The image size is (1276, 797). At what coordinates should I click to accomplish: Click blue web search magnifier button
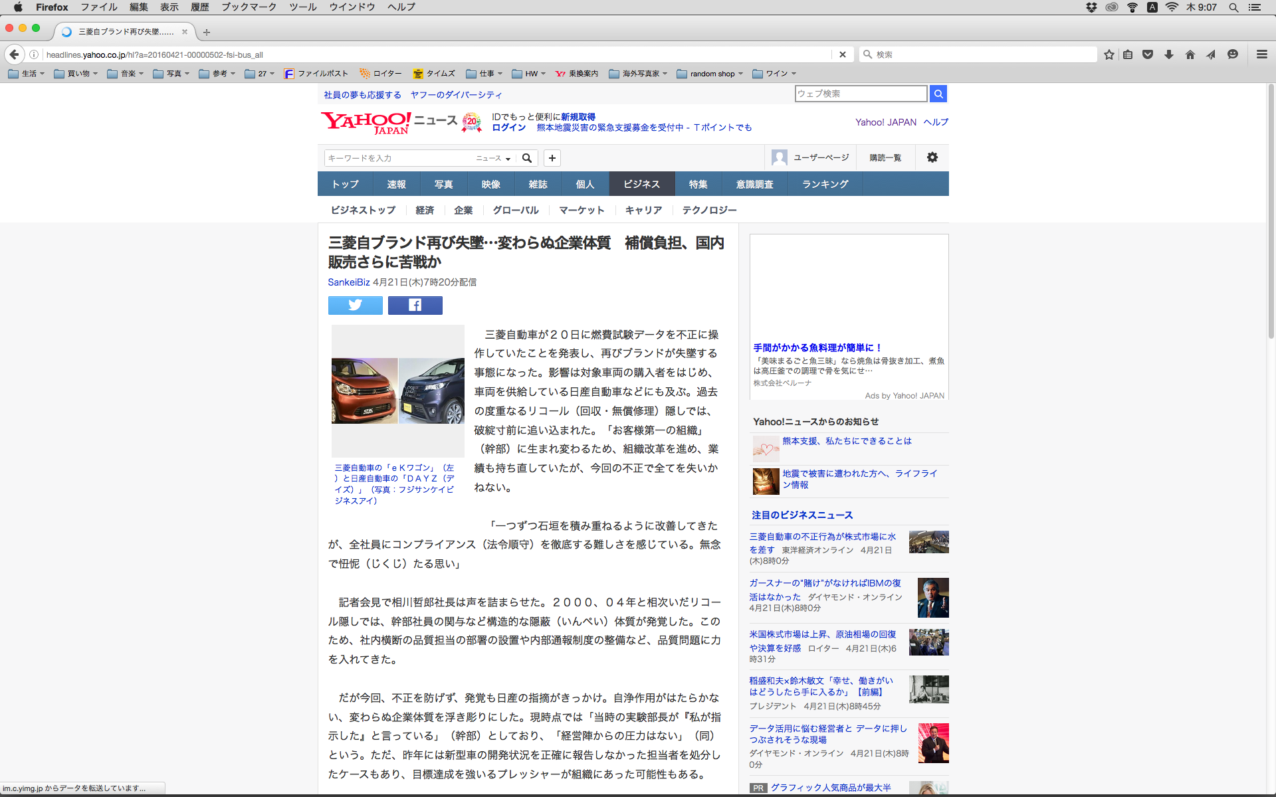pos(938,94)
